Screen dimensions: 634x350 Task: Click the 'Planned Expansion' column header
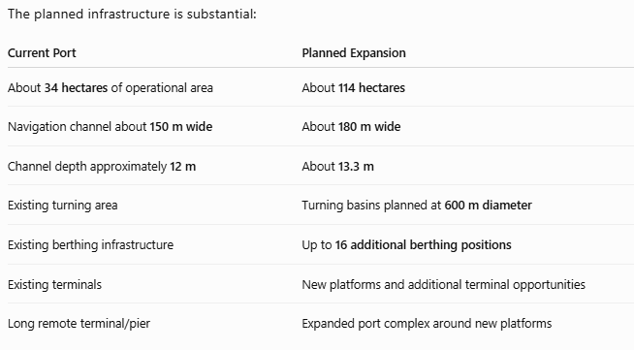(x=354, y=53)
